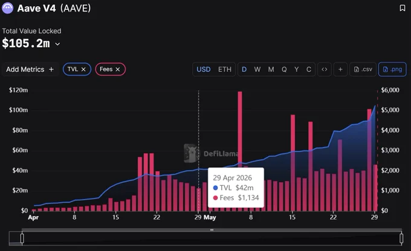Image resolution: width=411 pixels, height=251 pixels.
Task: Select the cumulative (C) interval
Action: (309, 69)
